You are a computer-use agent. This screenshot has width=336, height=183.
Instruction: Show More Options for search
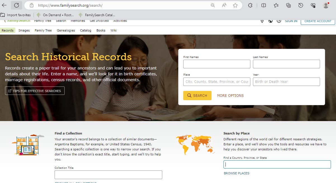[x=230, y=95]
